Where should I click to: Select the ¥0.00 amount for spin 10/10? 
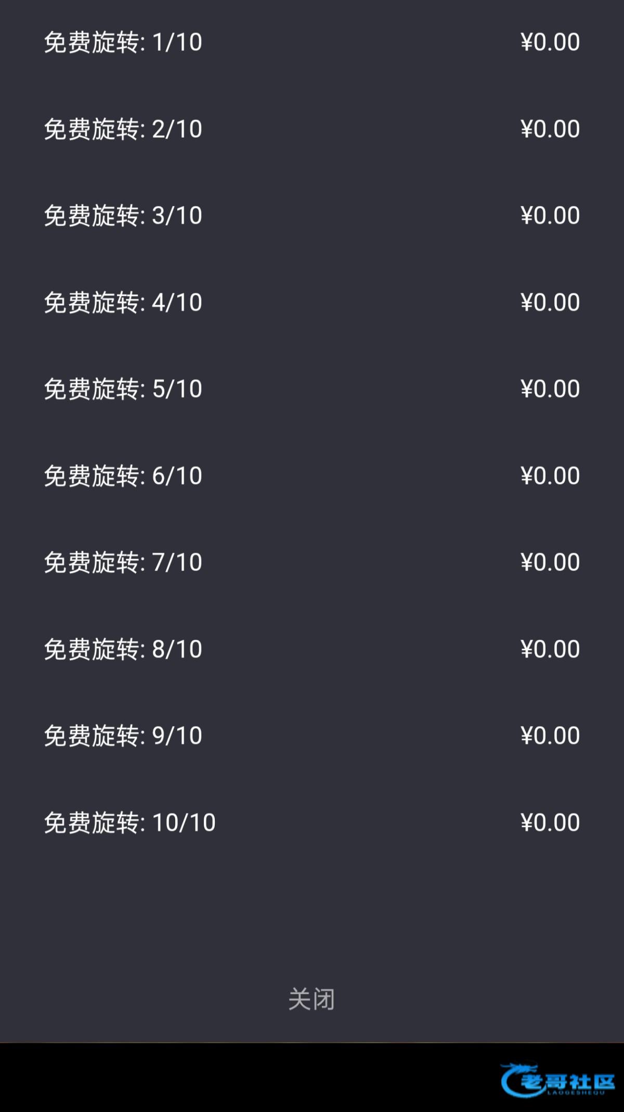pos(550,822)
